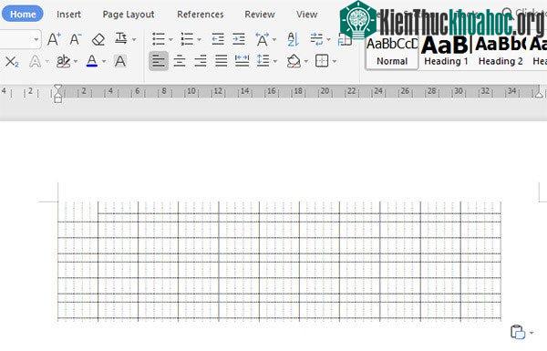Toggle subscript formatting
Image resolution: width=547 pixels, height=351 pixels.
12,62
